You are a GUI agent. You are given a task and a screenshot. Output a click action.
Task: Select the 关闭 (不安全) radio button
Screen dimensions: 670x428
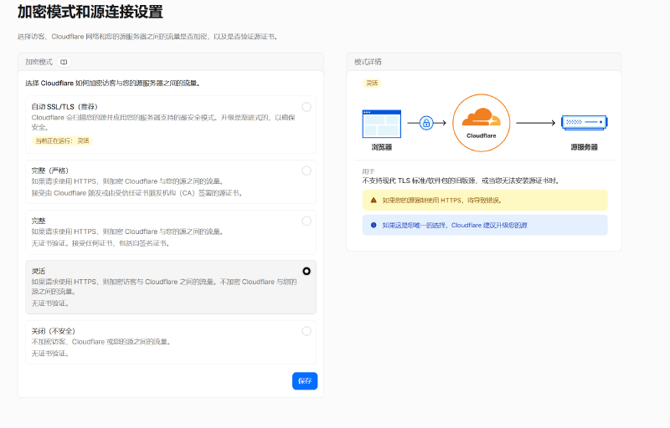click(x=307, y=331)
